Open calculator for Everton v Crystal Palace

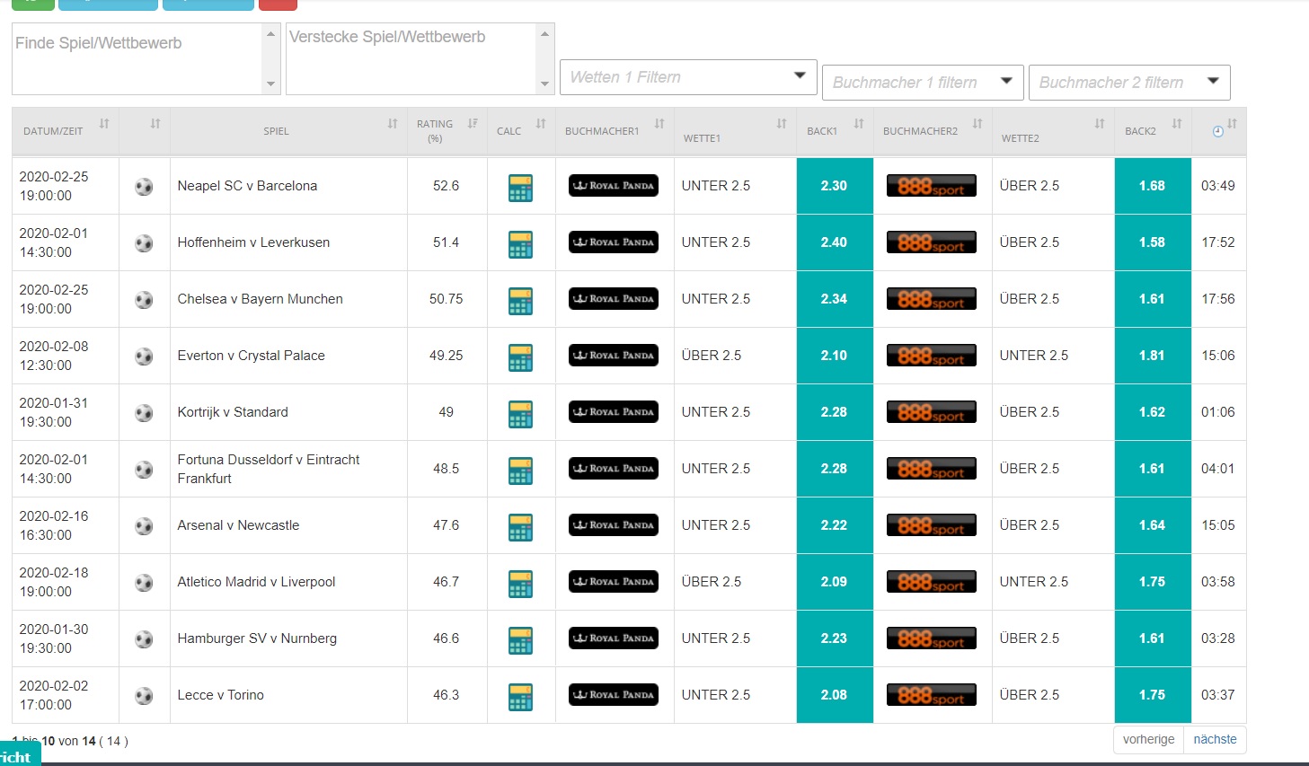tap(520, 357)
